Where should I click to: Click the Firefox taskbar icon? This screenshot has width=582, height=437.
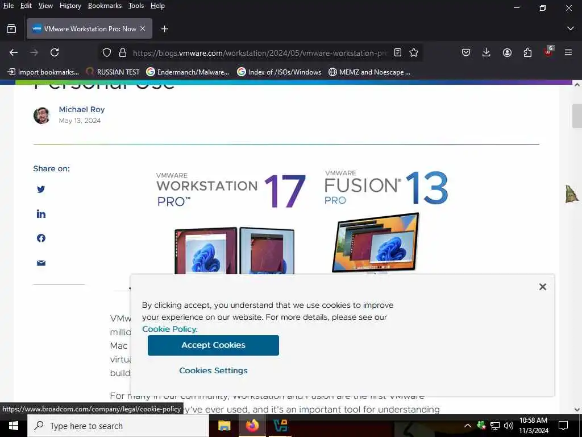(x=252, y=426)
